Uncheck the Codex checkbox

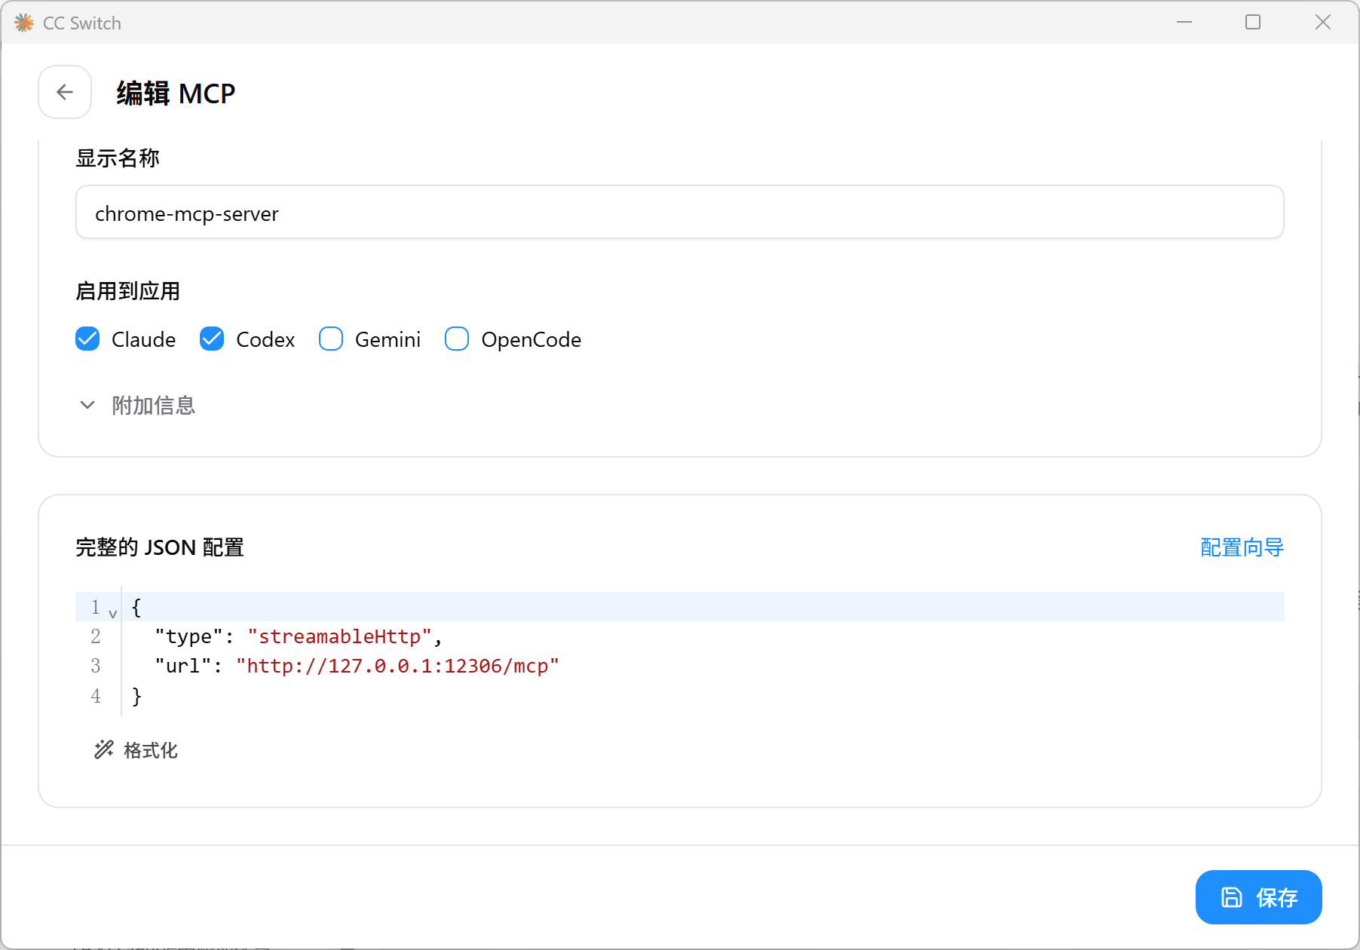pos(212,339)
